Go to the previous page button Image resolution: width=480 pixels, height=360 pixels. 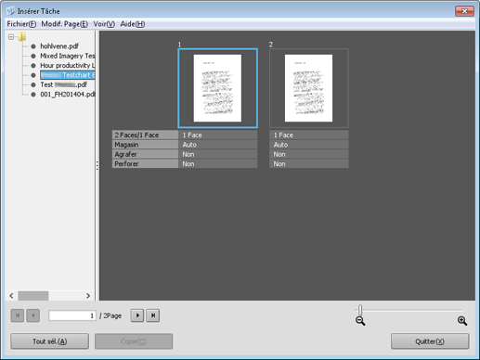coord(32,315)
